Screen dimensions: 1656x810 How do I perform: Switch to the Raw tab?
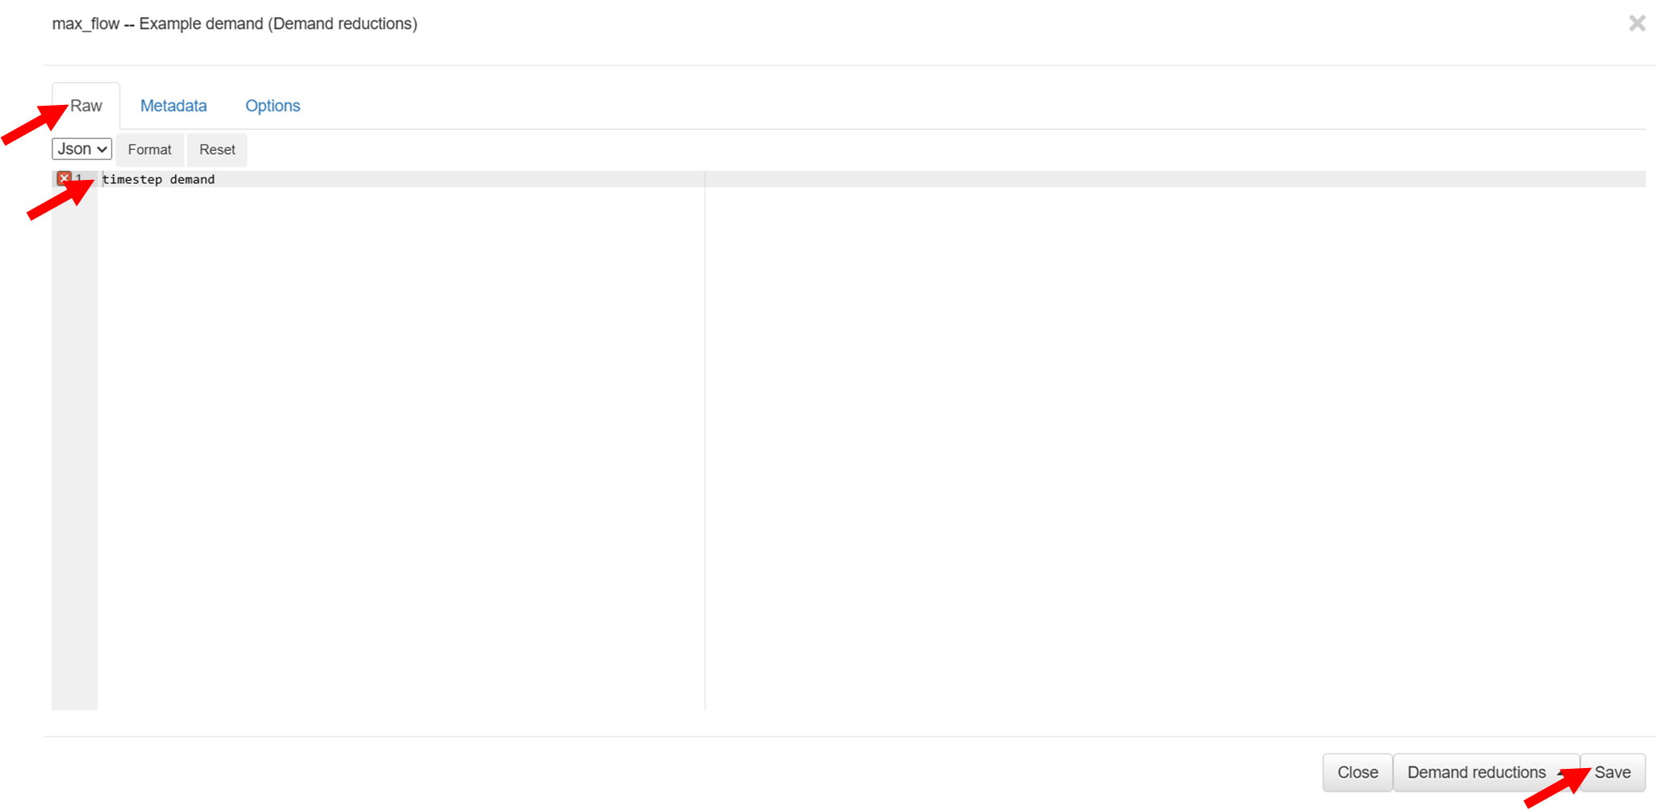[x=86, y=106]
